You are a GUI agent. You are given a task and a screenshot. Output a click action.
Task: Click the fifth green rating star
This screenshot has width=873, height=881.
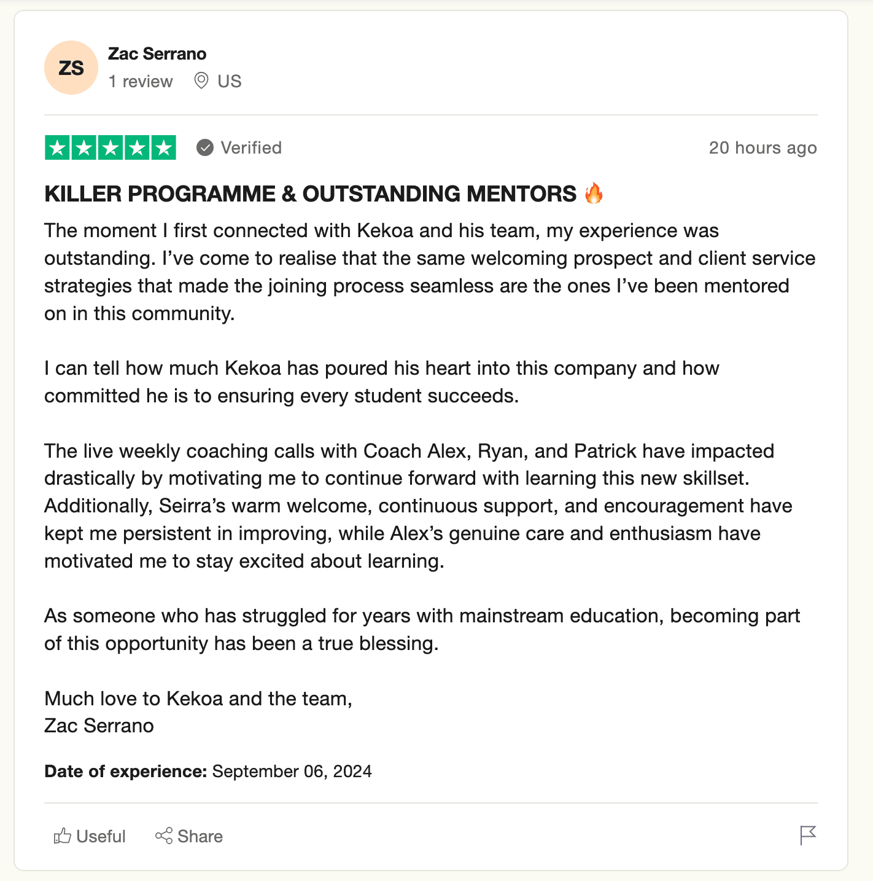pos(163,148)
